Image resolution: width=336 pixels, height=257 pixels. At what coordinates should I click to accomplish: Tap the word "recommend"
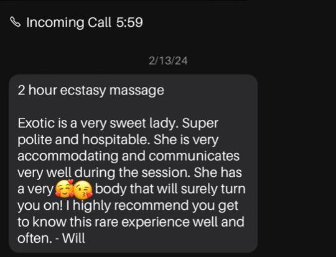(151, 205)
